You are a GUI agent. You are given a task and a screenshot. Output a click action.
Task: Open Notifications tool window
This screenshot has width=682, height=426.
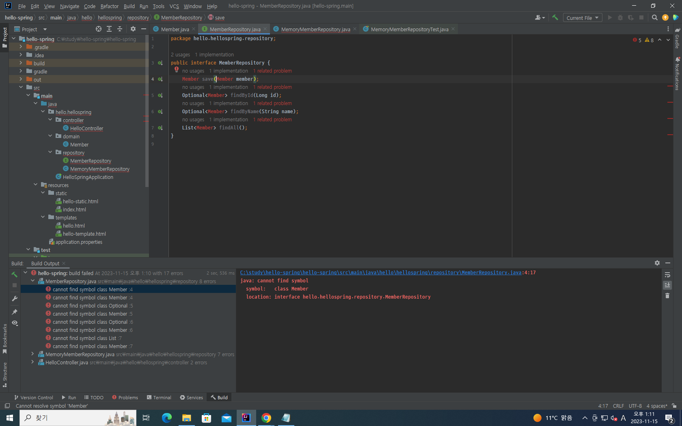point(677,73)
